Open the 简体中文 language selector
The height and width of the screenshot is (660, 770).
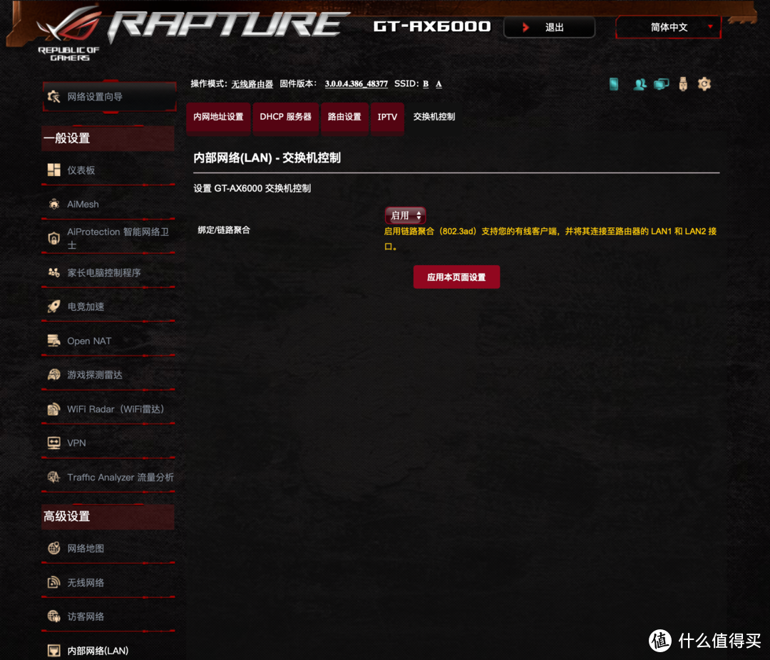point(667,27)
